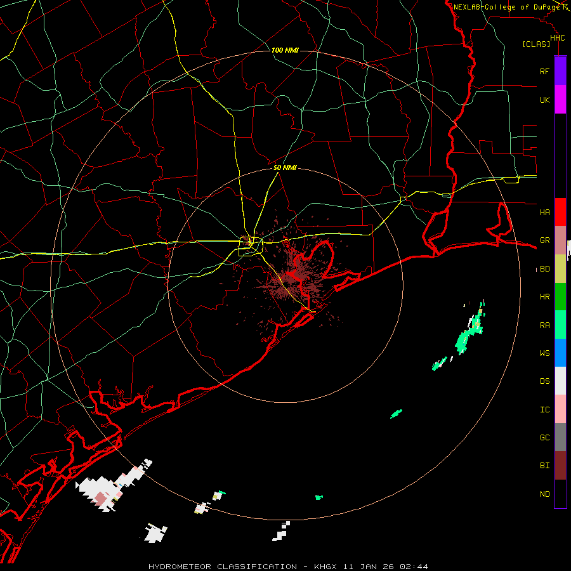
Task: Pick the blue WS legend swatch
Action: click(x=560, y=353)
